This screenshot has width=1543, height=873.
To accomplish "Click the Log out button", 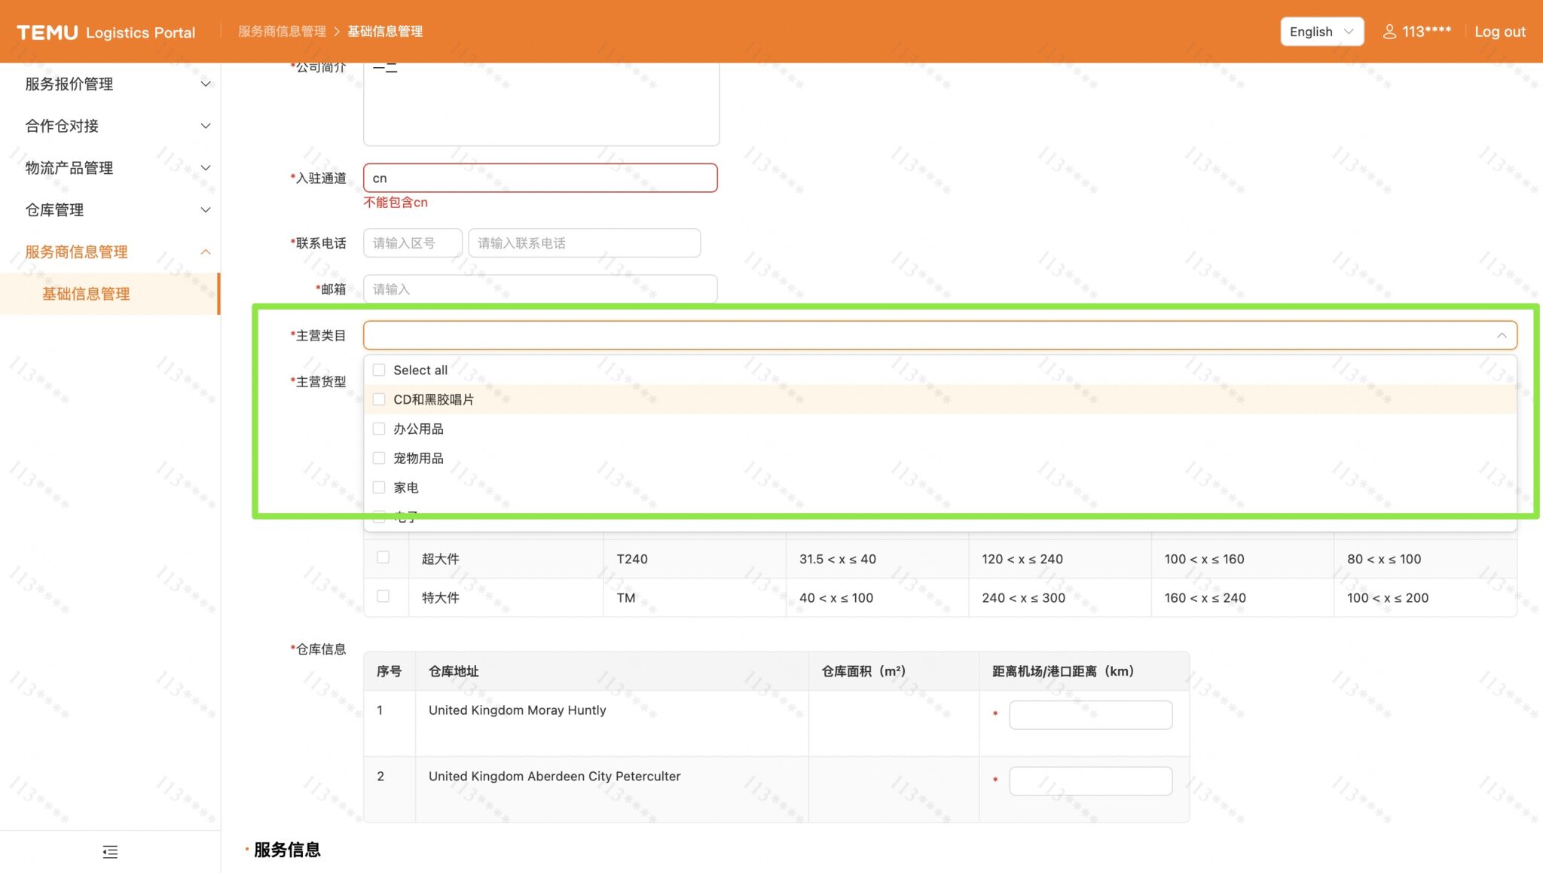I will click(x=1499, y=32).
